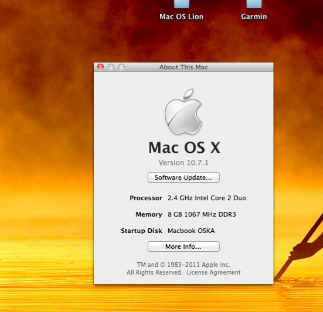Image resolution: width=323 pixels, height=312 pixels.
Task: Click the 8 GB 1067 MHz DDR3 text
Action: [202, 214]
